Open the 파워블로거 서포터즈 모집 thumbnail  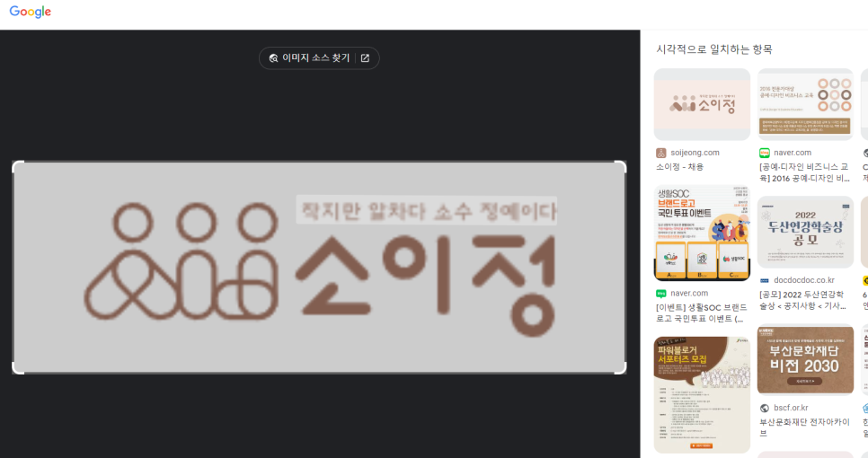702,394
